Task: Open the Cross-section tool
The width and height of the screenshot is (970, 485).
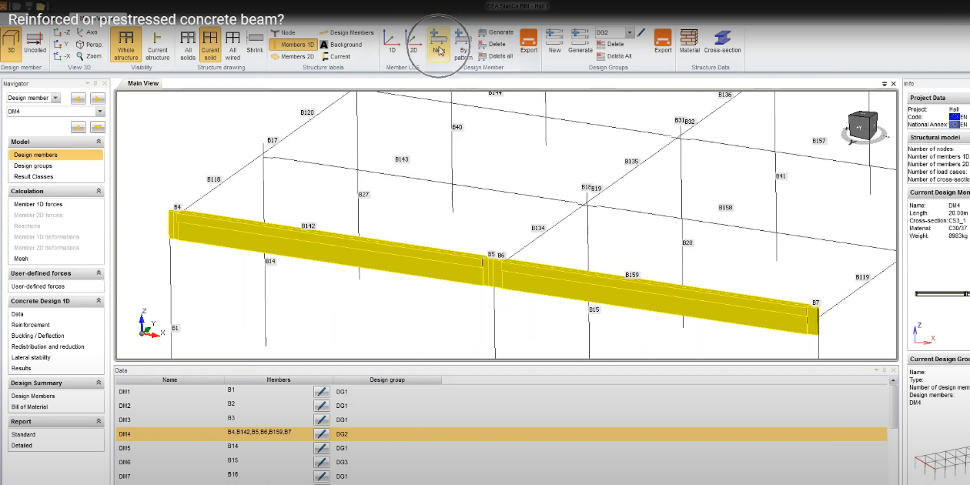Action: click(x=722, y=42)
